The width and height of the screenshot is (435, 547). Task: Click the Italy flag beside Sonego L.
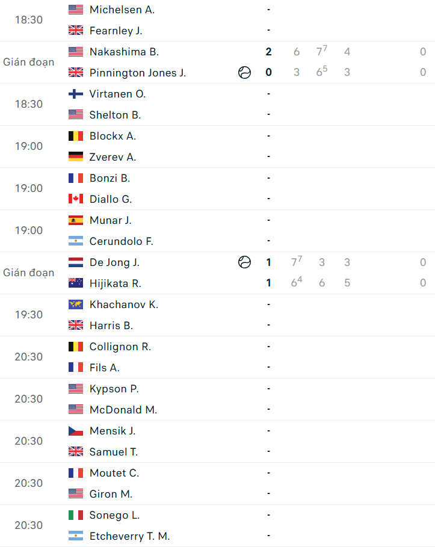[x=76, y=515]
